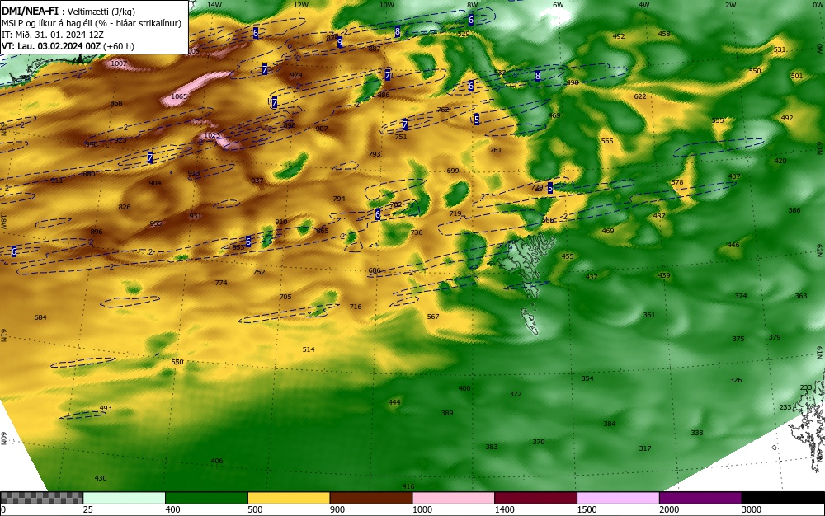Click the '2W' longitude label

click(x=730, y=5)
